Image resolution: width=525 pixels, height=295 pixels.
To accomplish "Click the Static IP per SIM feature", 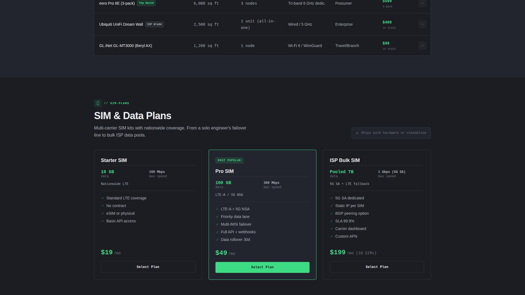I will 349,206.
